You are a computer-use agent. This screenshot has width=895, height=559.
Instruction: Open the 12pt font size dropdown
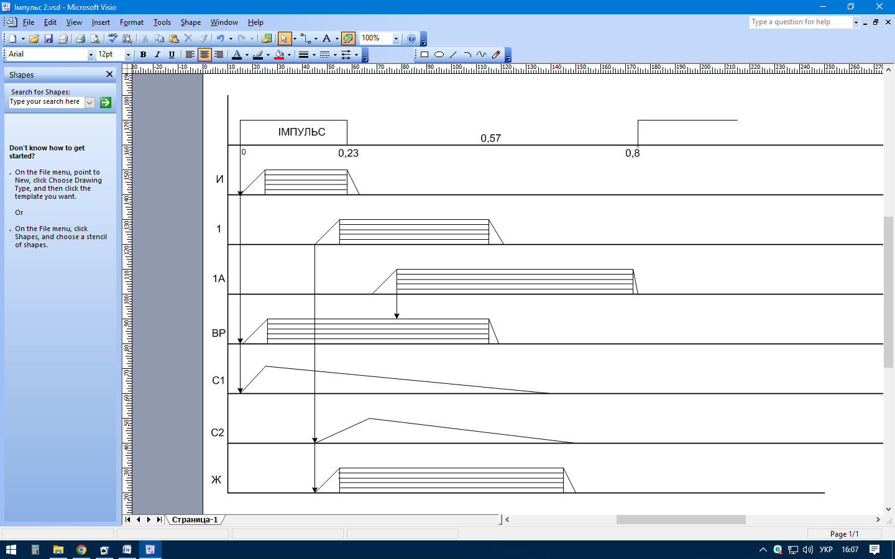pyautogui.click(x=128, y=55)
